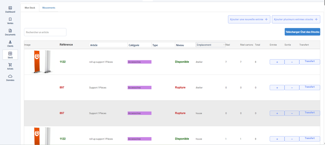This screenshot has height=145, width=325.
Task: Click roll up banner thumbnail in first row
Action: [x=42, y=62]
